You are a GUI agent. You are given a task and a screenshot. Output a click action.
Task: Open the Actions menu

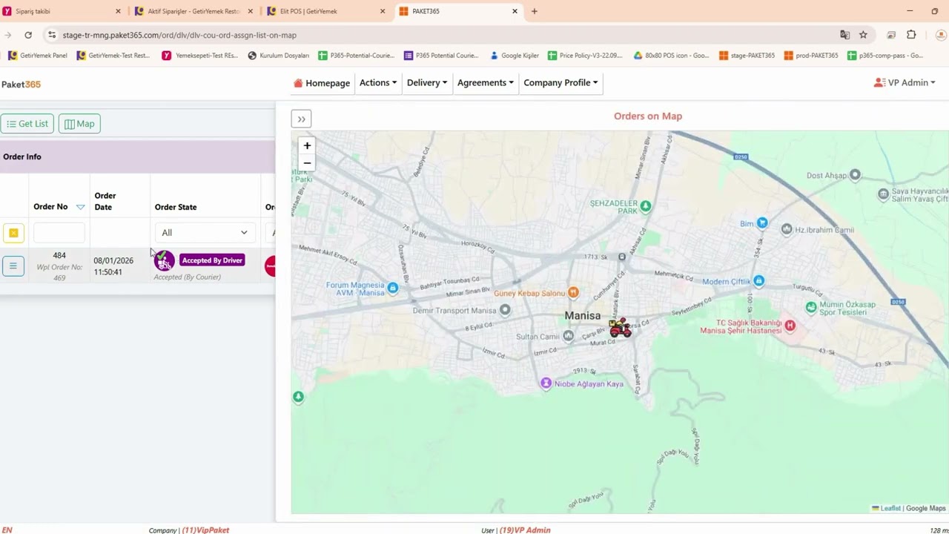(378, 82)
